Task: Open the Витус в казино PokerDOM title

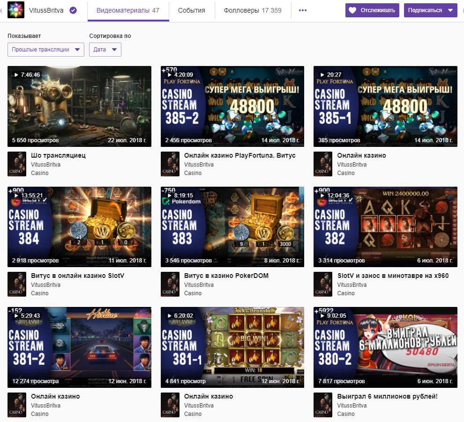Action: tap(226, 276)
